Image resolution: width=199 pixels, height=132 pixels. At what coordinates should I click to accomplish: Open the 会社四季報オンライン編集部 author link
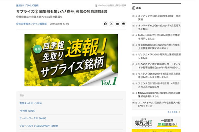tap(32, 24)
